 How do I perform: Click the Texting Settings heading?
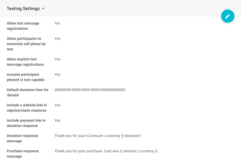pos(23,8)
